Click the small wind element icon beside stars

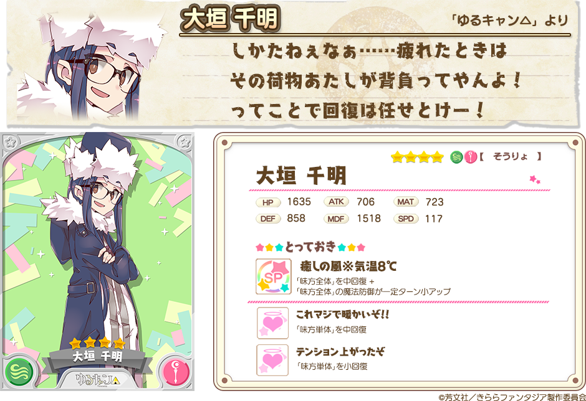(x=456, y=157)
